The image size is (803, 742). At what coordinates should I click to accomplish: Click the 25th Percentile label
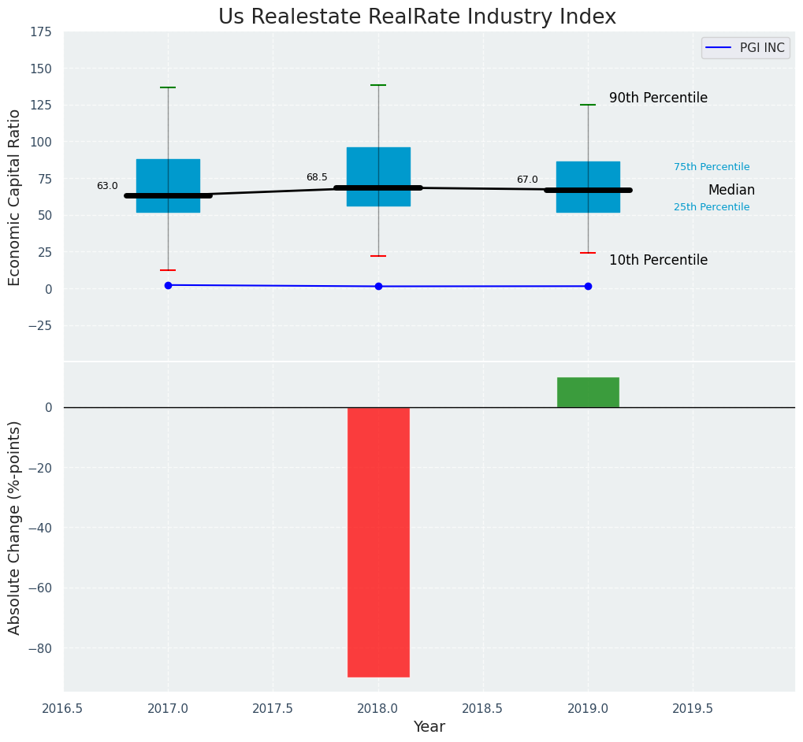coord(712,207)
